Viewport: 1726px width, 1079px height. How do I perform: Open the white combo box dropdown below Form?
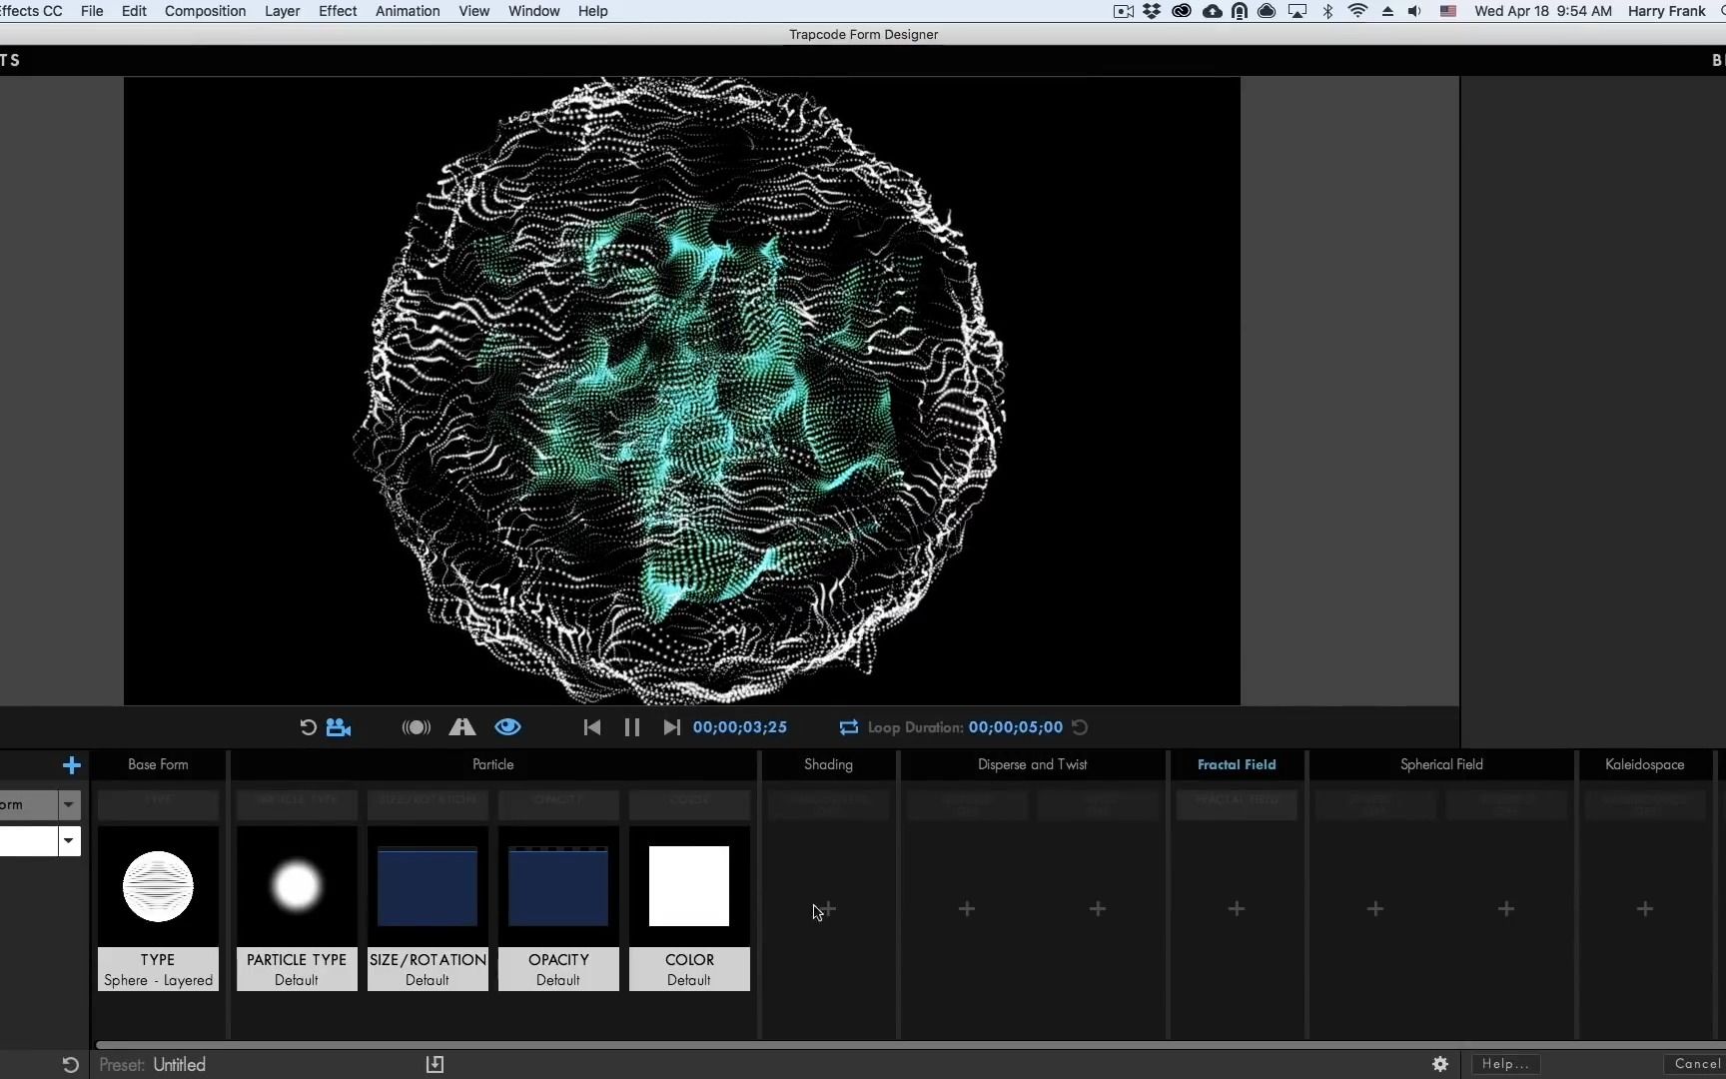(68, 841)
